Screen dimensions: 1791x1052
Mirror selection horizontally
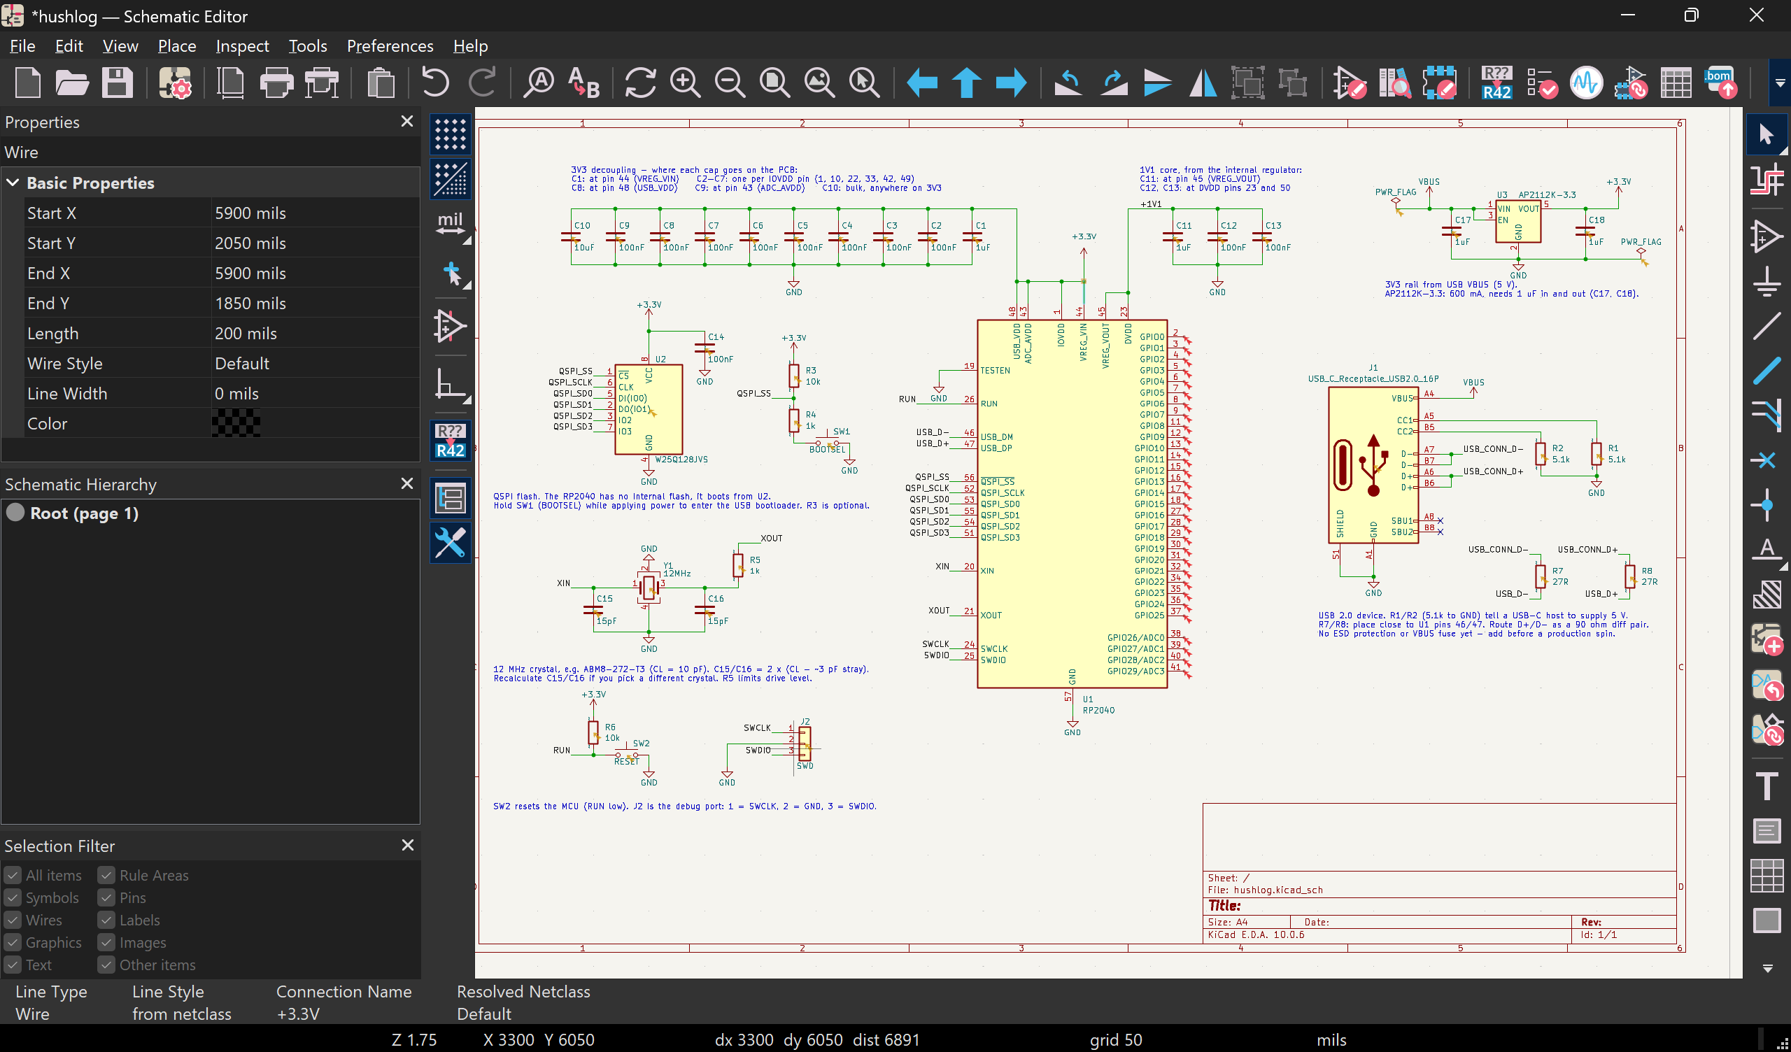(x=1203, y=83)
